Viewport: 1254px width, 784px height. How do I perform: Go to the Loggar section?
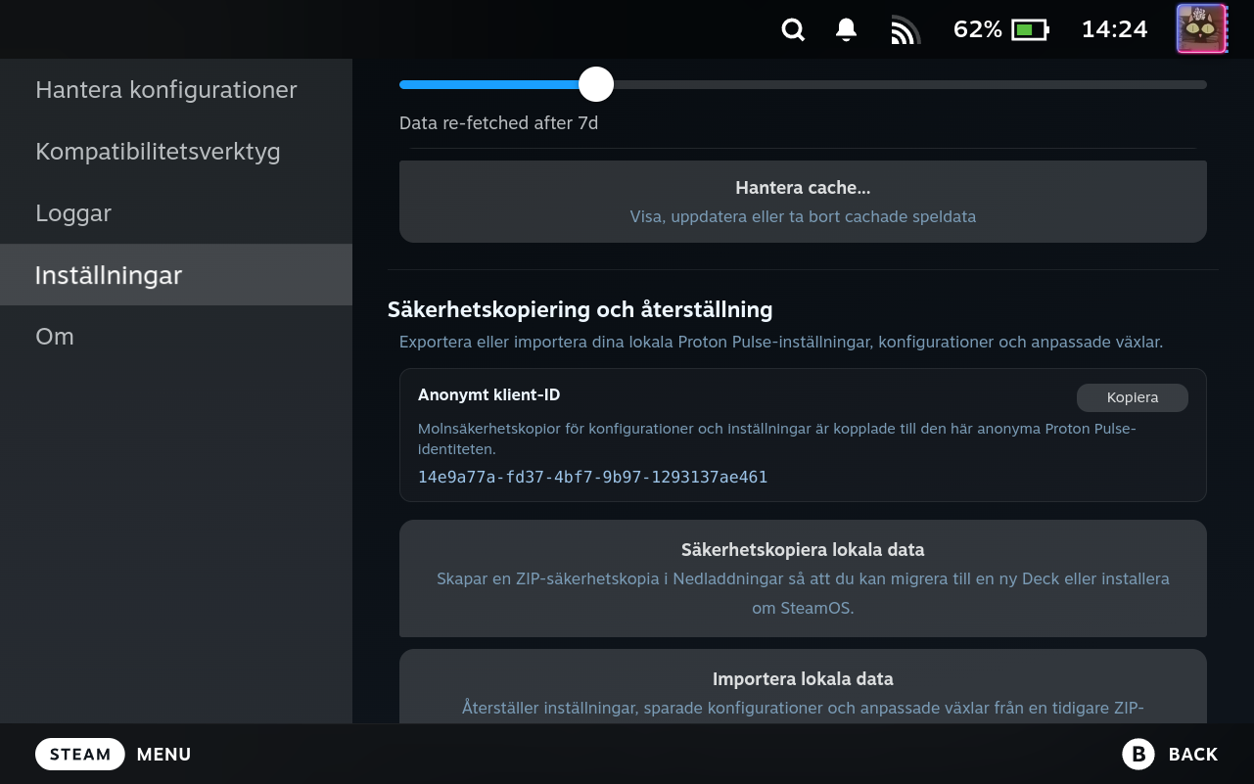[176, 213]
